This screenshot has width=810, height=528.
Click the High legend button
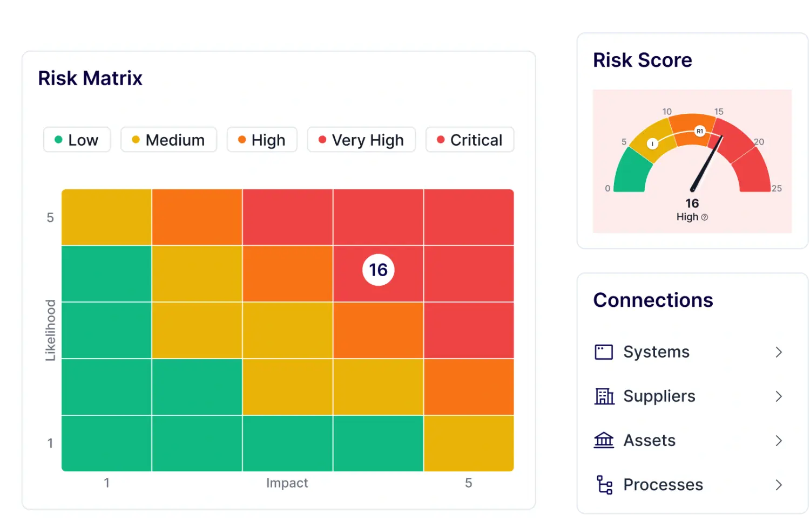[262, 140]
